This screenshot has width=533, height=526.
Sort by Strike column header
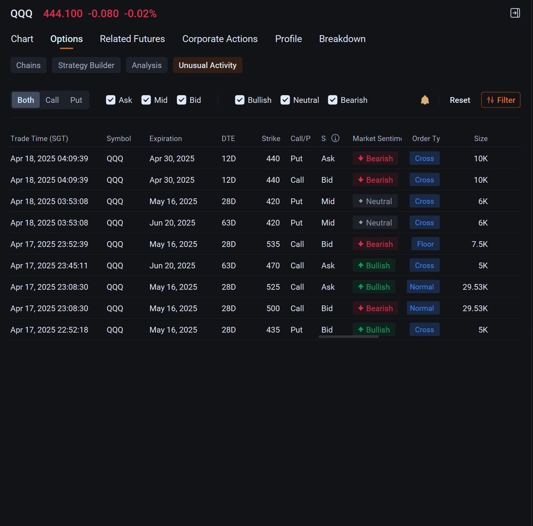[x=271, y=138]
